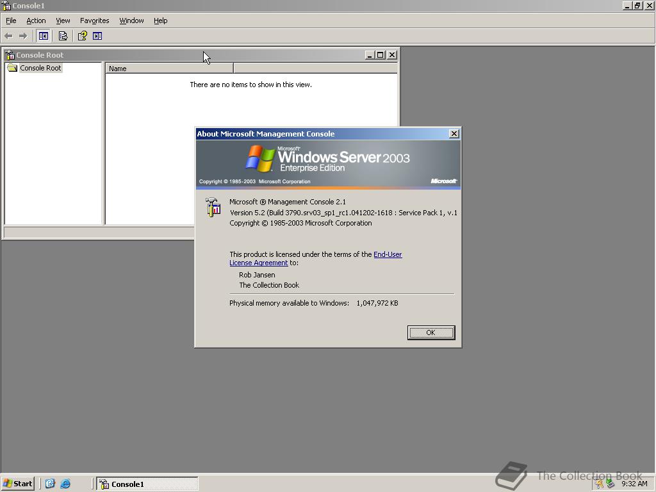Click the 9:32 AM clock in tray
Image resolution: width=656 pixels, height=492 pixels.
[634, 484]
